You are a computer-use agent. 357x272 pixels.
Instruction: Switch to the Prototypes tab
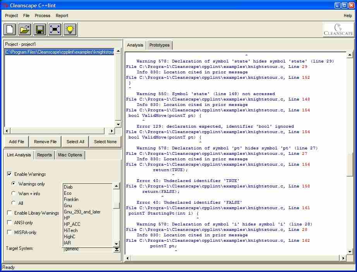pos(160,45)
